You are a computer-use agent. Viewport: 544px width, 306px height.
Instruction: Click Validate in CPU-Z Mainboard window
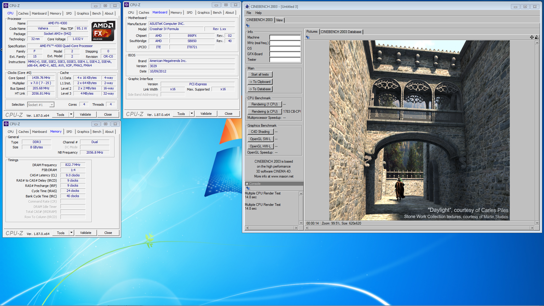tap(206, 114)
